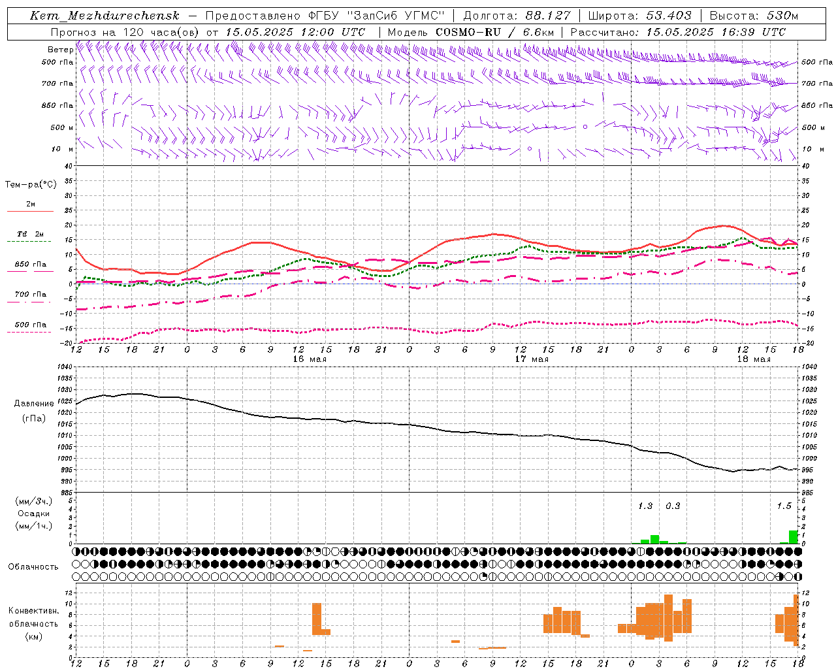Click the (мм/1ч.) units label
The image size is (836, 669).
[34, 526]
